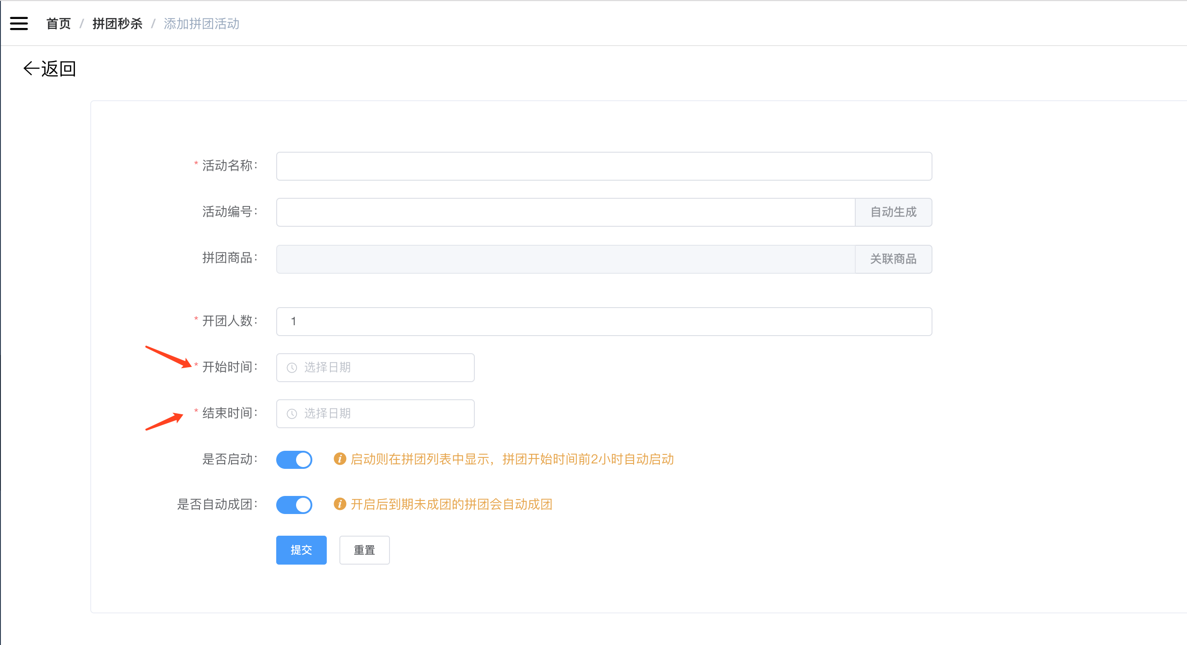Open 拼团秒杀 breadcrumb
The width and height of the screenshot is (1187, 645).
(117, 23)
